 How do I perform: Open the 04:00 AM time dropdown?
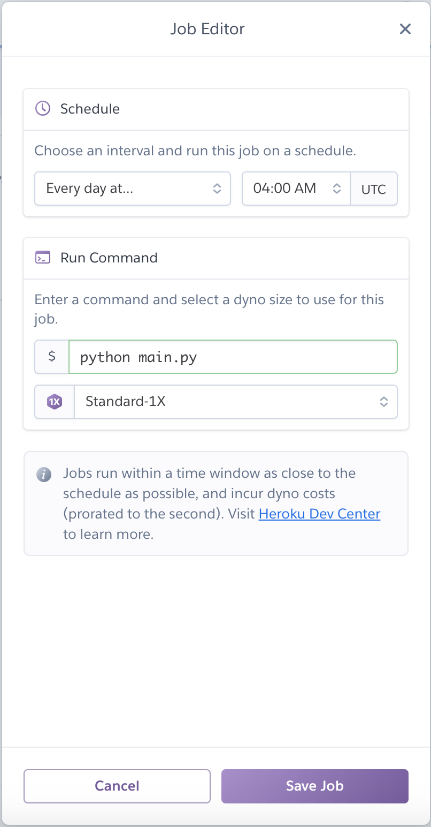[291, 189]
